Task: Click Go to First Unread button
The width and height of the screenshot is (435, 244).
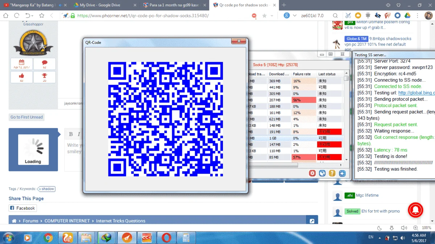Action: pyautogui.click(x=26, y=117)
